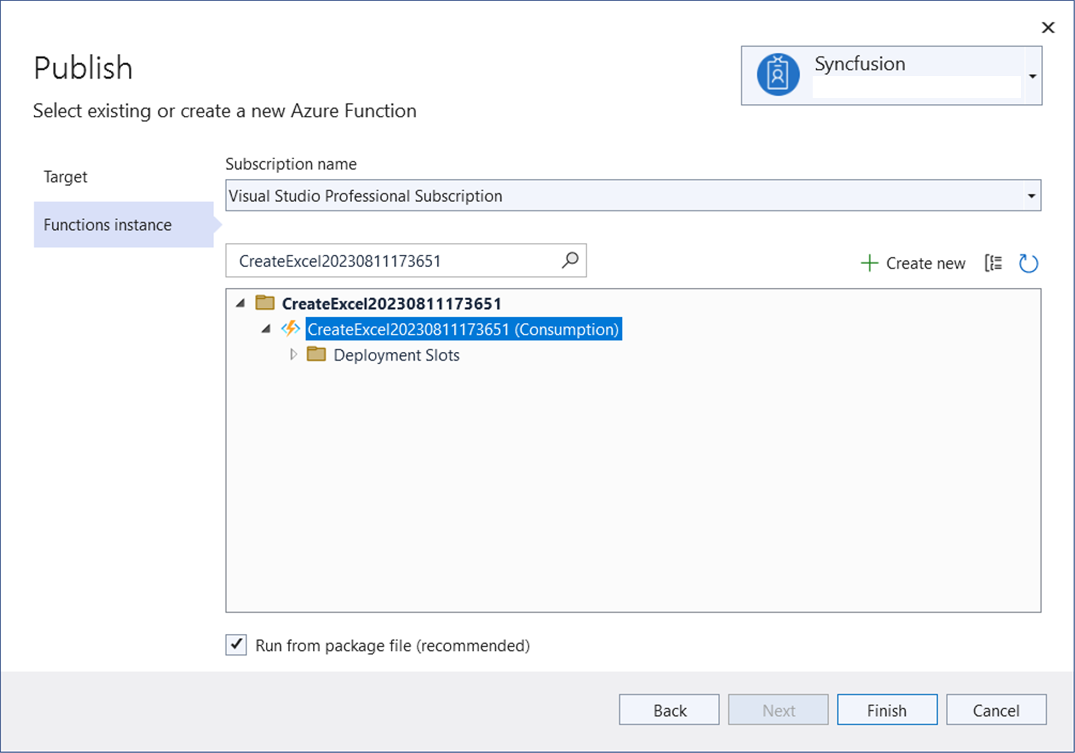Click the function search text field

tap(392, 261)
